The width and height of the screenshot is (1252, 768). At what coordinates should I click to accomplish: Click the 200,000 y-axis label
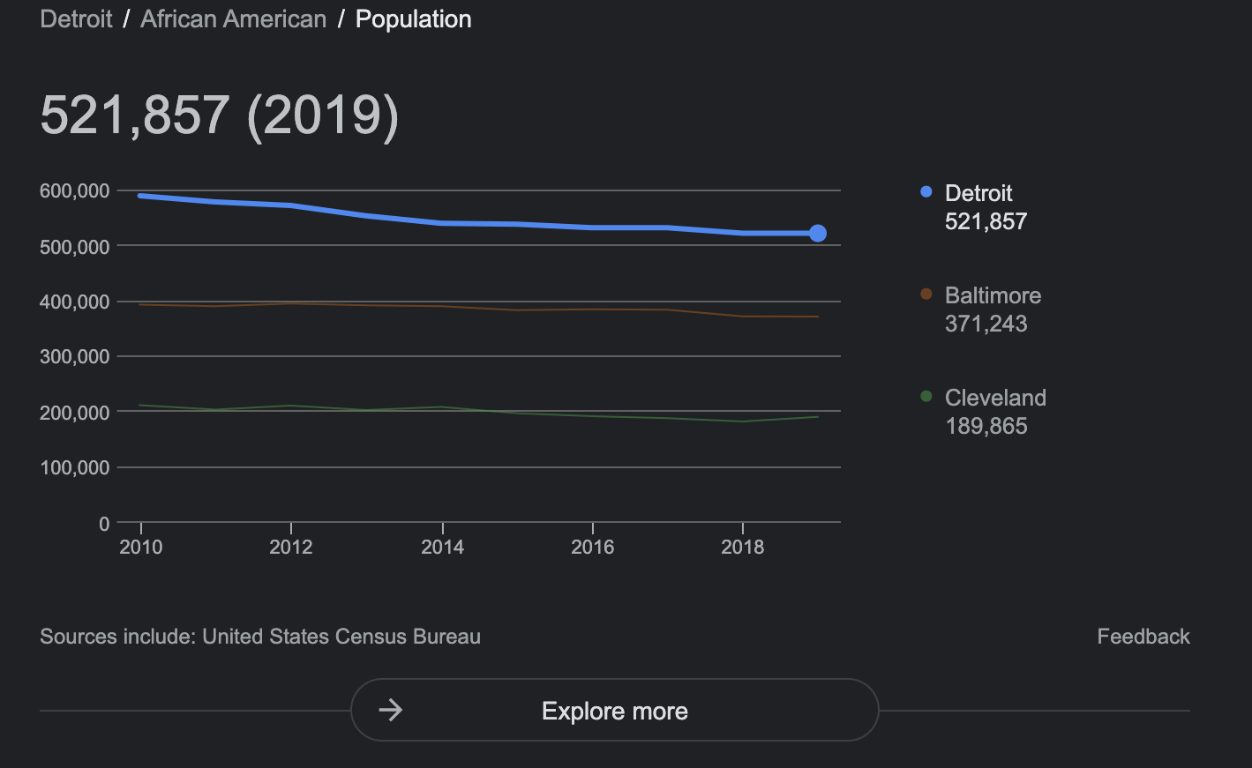pyautogui.click(x=75, y=413)
